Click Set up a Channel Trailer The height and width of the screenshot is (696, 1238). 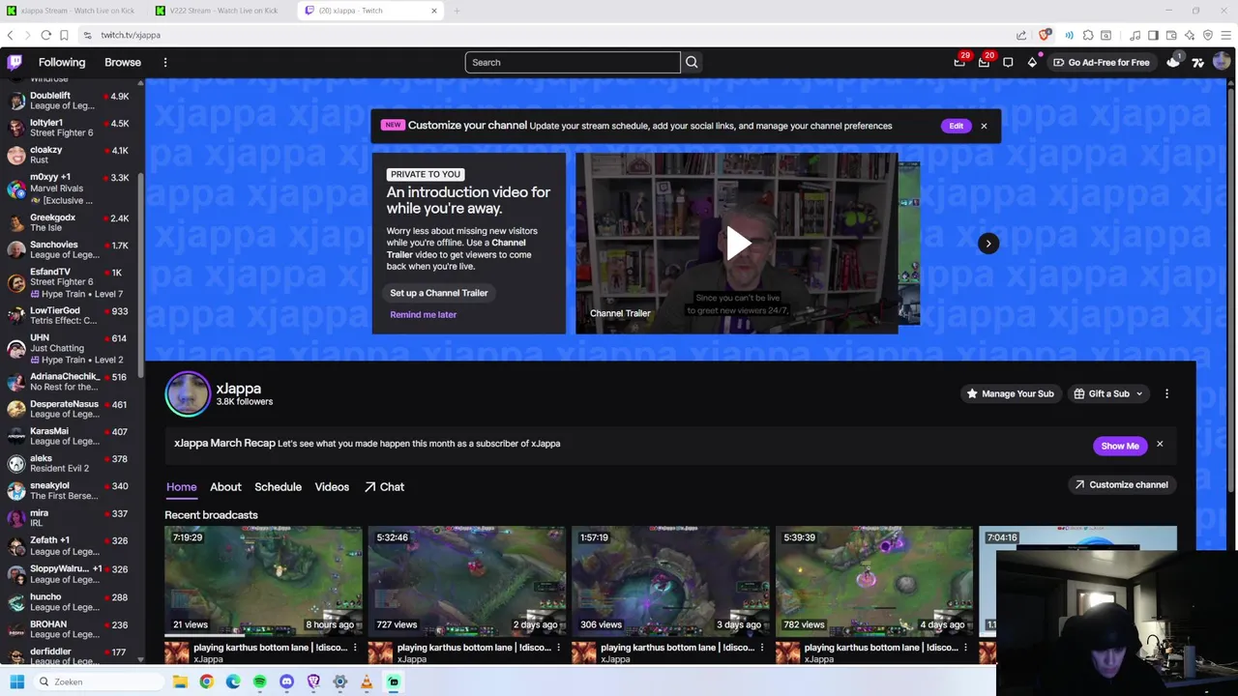pyautogui.click(x=439, y=293)
